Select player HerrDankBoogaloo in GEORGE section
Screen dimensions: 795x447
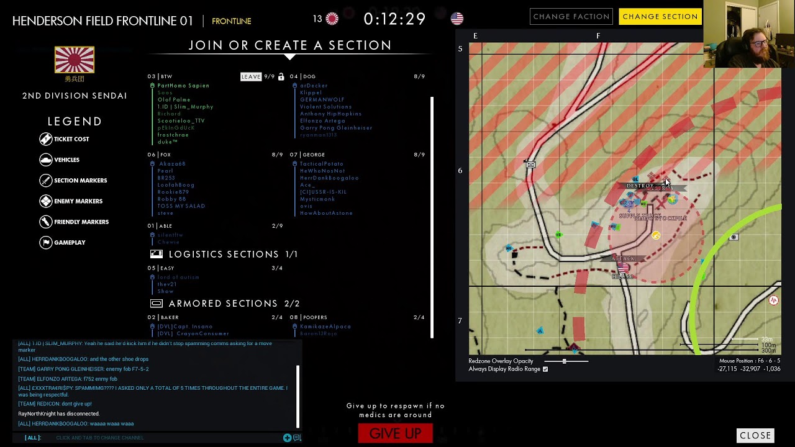tap(330, 178)
